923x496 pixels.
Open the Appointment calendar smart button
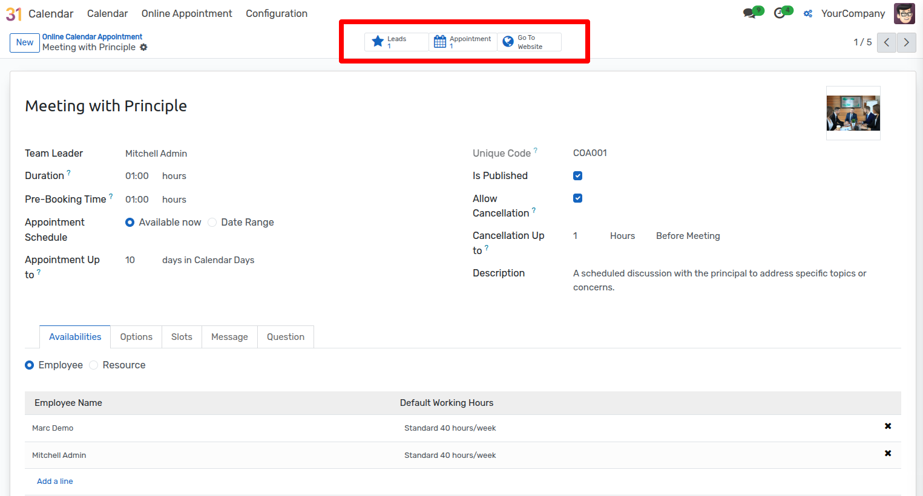click(463, 42)
